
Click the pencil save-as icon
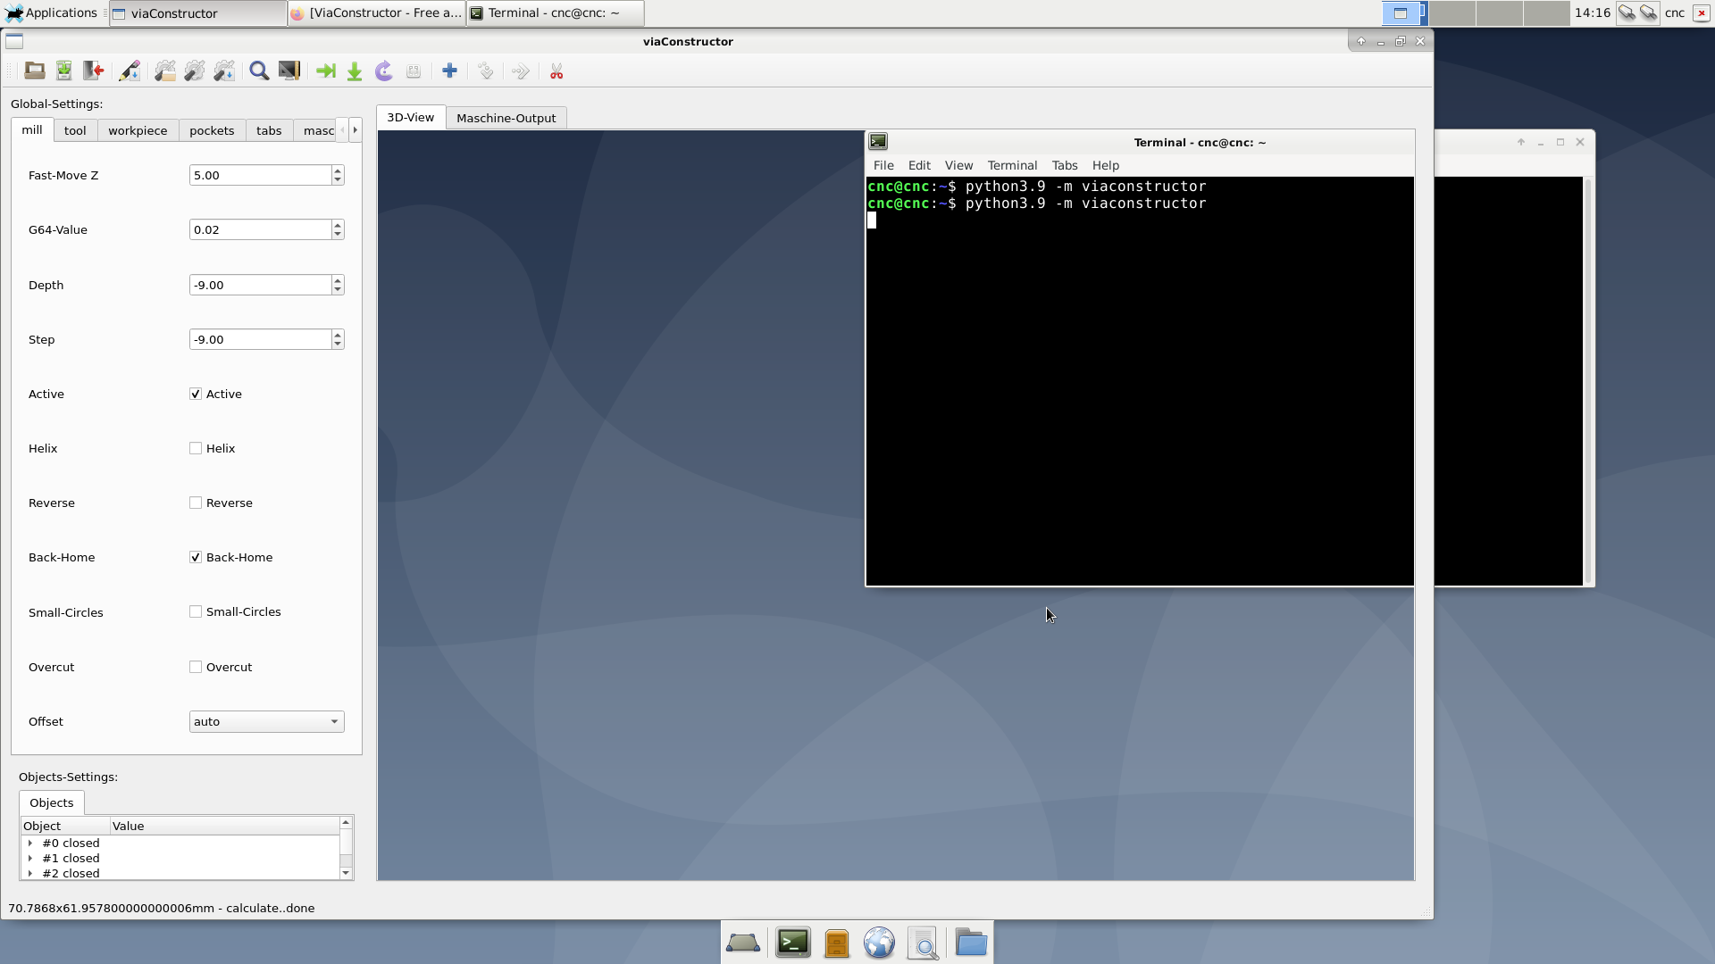click(130, 71)
